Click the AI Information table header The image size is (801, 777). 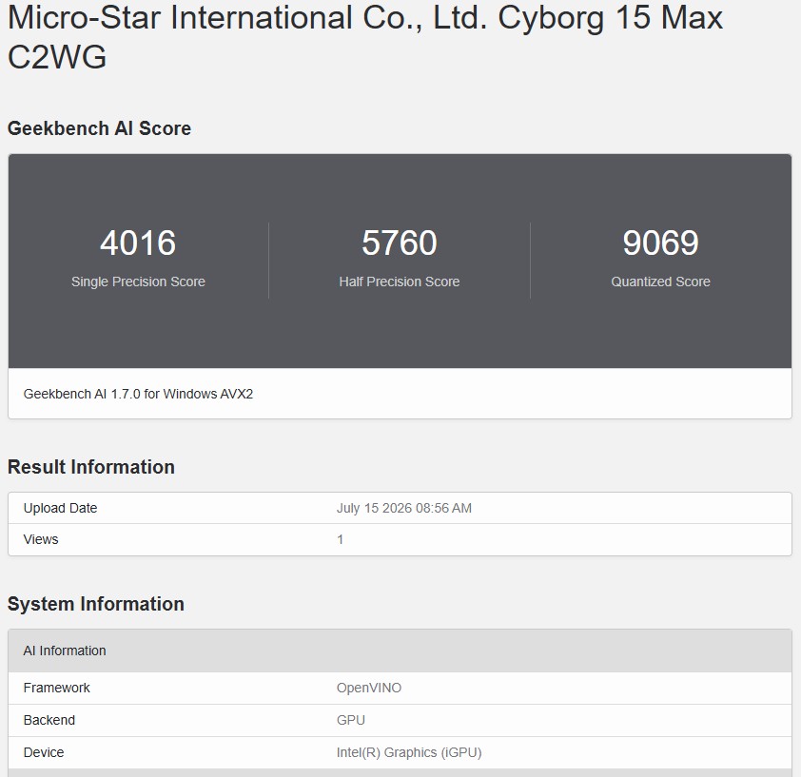pos(400,651)
